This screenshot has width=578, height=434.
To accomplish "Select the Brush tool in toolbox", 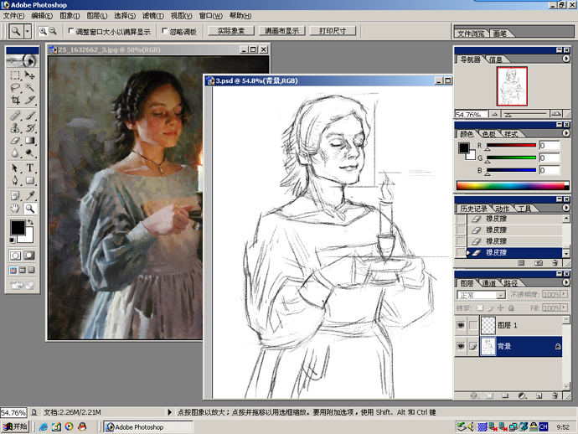I will point(30,116).
